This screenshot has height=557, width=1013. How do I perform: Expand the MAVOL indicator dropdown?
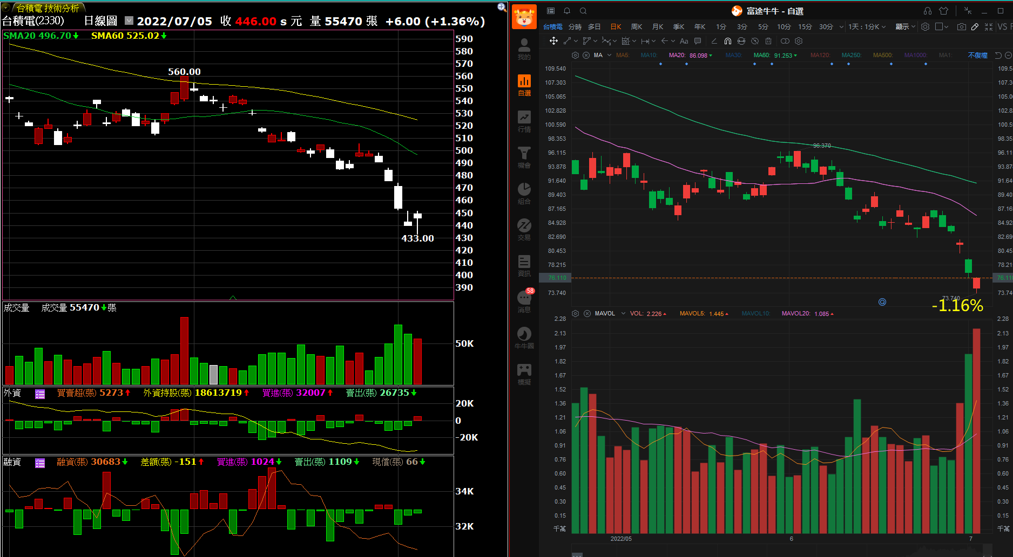click(623, 313)
